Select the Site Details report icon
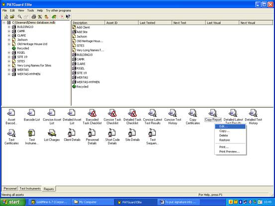Screen dimensions: 275x206 [132, 135]
